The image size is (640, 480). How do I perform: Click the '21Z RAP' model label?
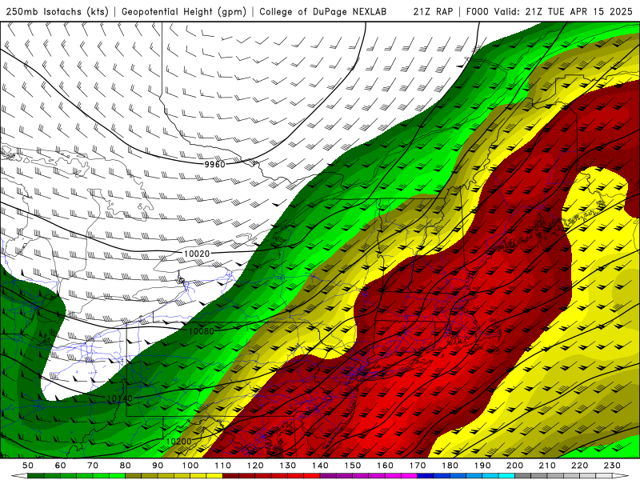[433, 11]
